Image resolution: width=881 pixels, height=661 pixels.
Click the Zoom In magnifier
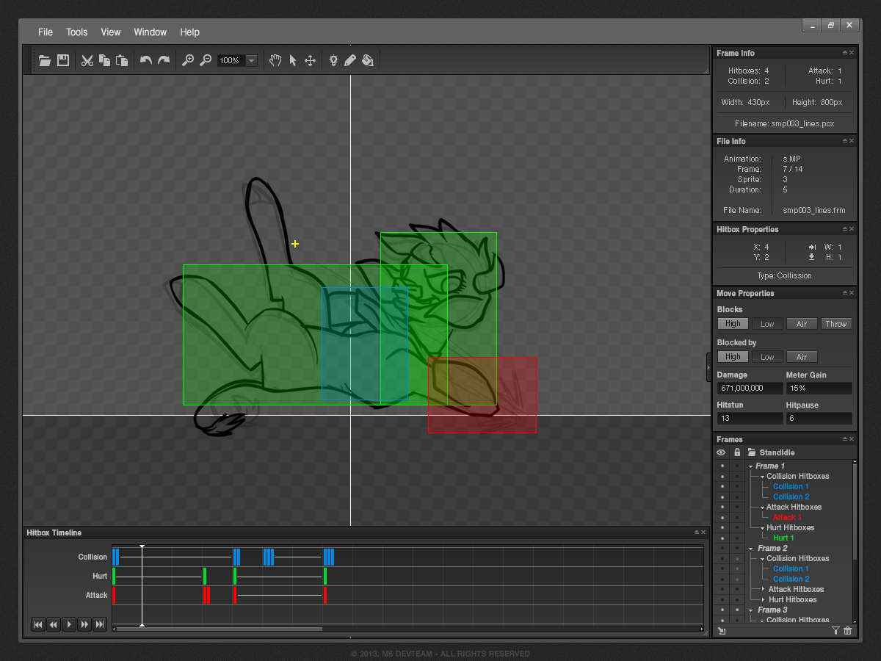tap(188, 60)
